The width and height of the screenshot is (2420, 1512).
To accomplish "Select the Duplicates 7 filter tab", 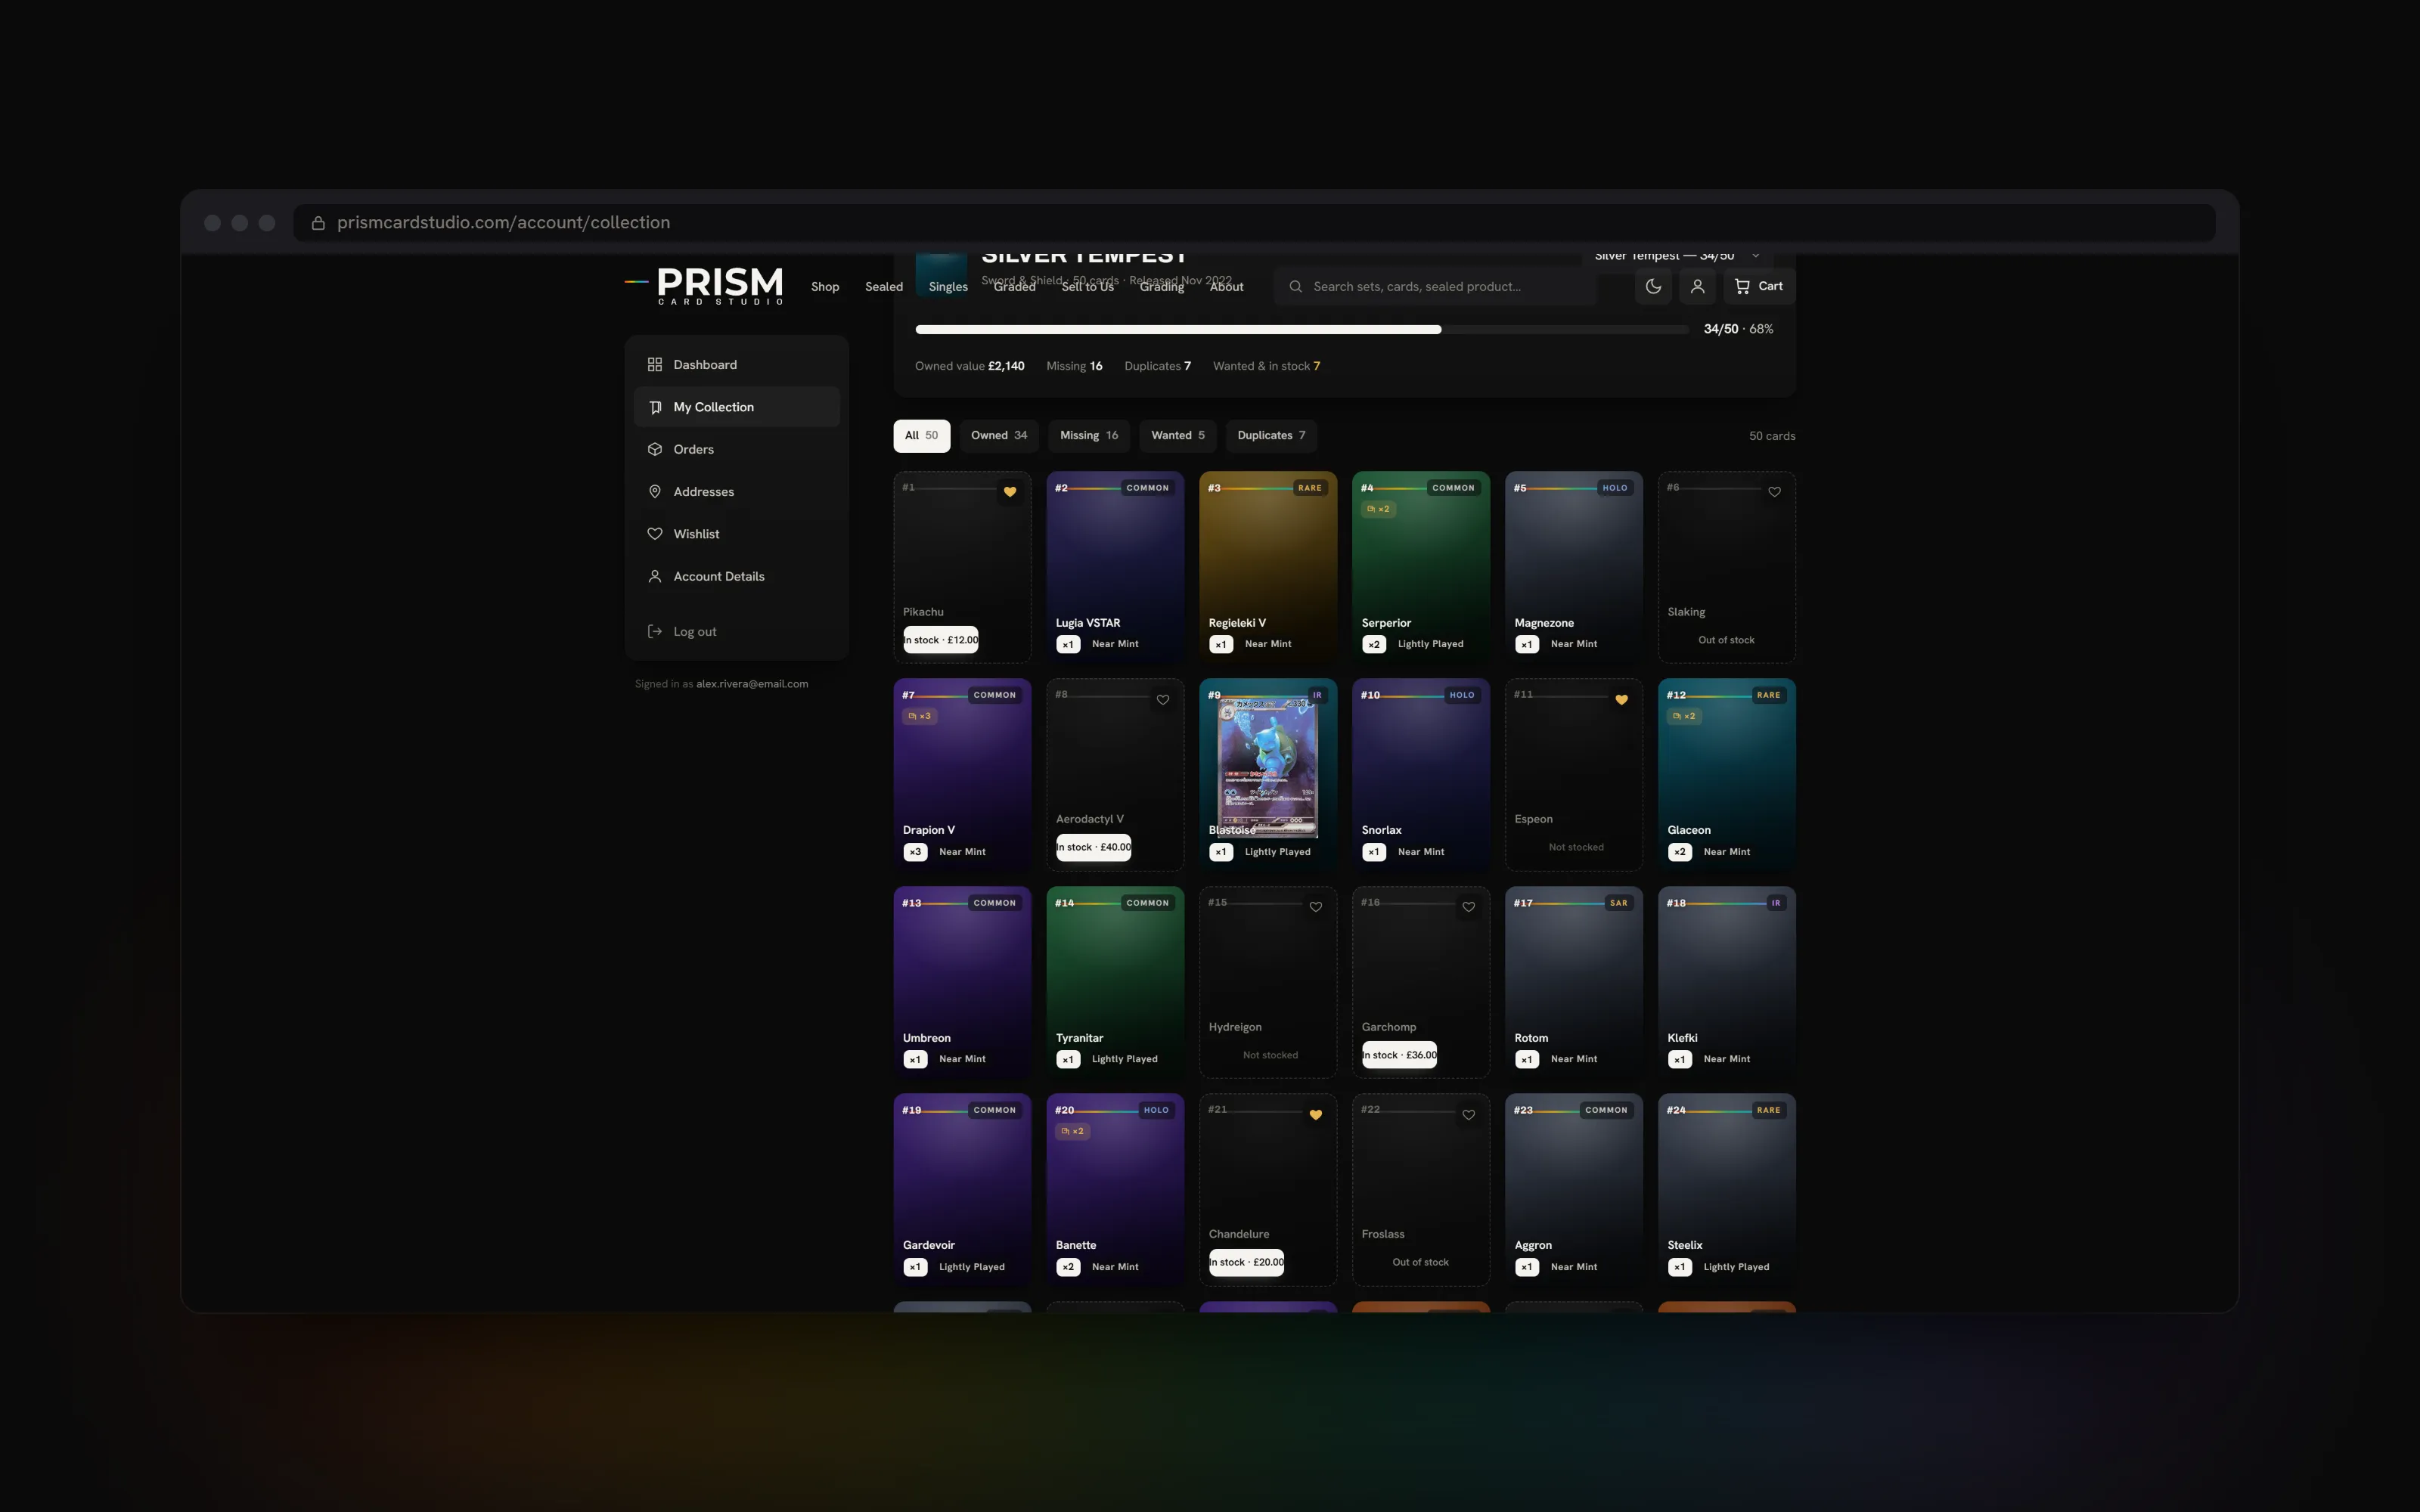I will pos(1271,435).
